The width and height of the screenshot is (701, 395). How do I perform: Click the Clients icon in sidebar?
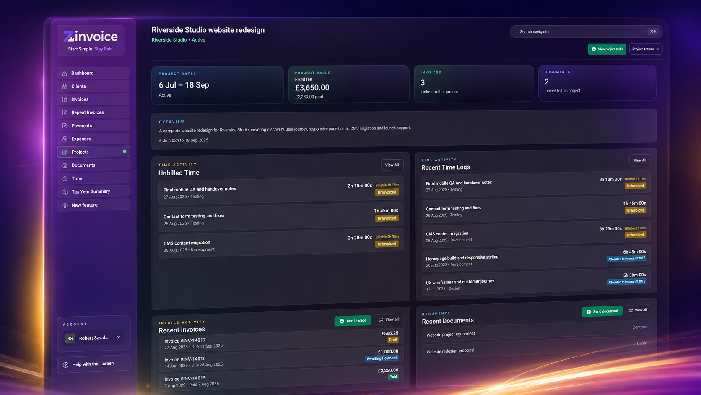tap(65, 86)
